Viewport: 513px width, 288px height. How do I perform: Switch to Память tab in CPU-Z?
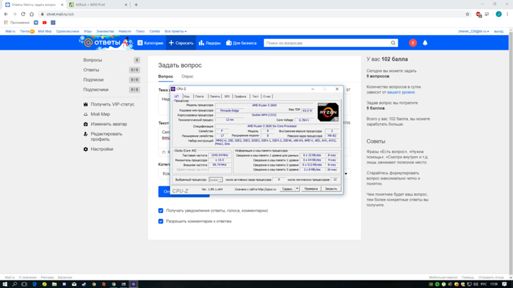215,97
